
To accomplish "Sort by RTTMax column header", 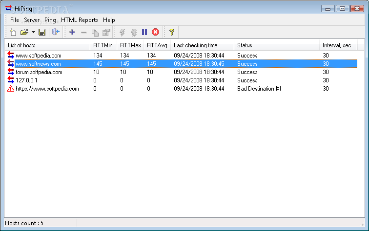I will pyautogui.click(x=130, y=45).
